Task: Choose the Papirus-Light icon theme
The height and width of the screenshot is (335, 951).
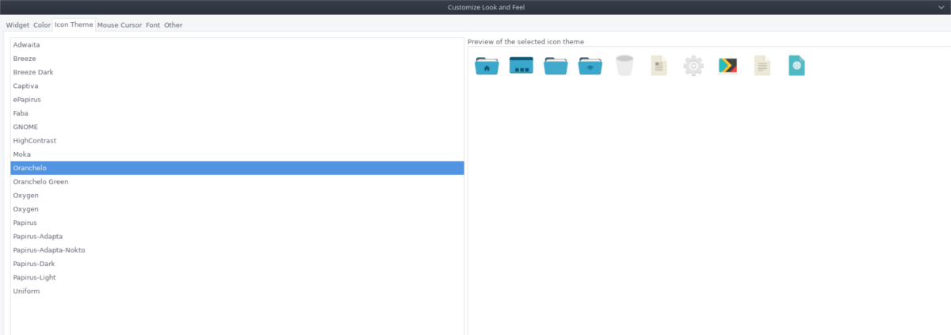Action: (x=237, y=277)
